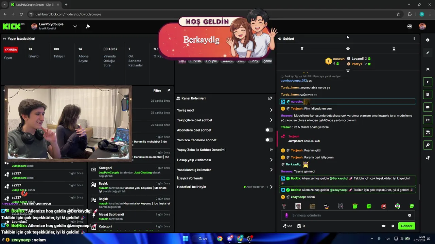
Task: Click the channel points dots icon in sidebar
Action: (x=428, y=158)
